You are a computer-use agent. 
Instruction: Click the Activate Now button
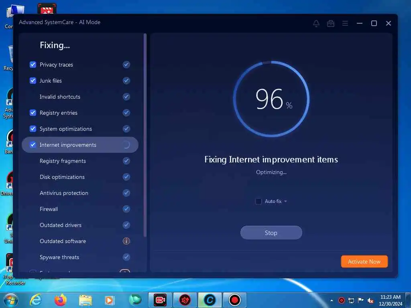(364, 261)
